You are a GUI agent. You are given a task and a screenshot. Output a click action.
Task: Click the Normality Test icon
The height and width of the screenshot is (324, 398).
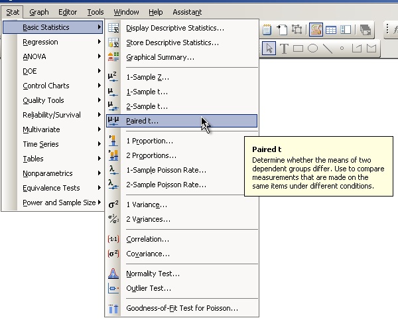pos(113,274)
